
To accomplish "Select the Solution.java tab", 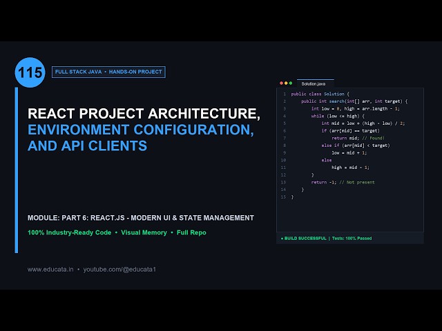I will pyautogui.click(x=315, y=83).
